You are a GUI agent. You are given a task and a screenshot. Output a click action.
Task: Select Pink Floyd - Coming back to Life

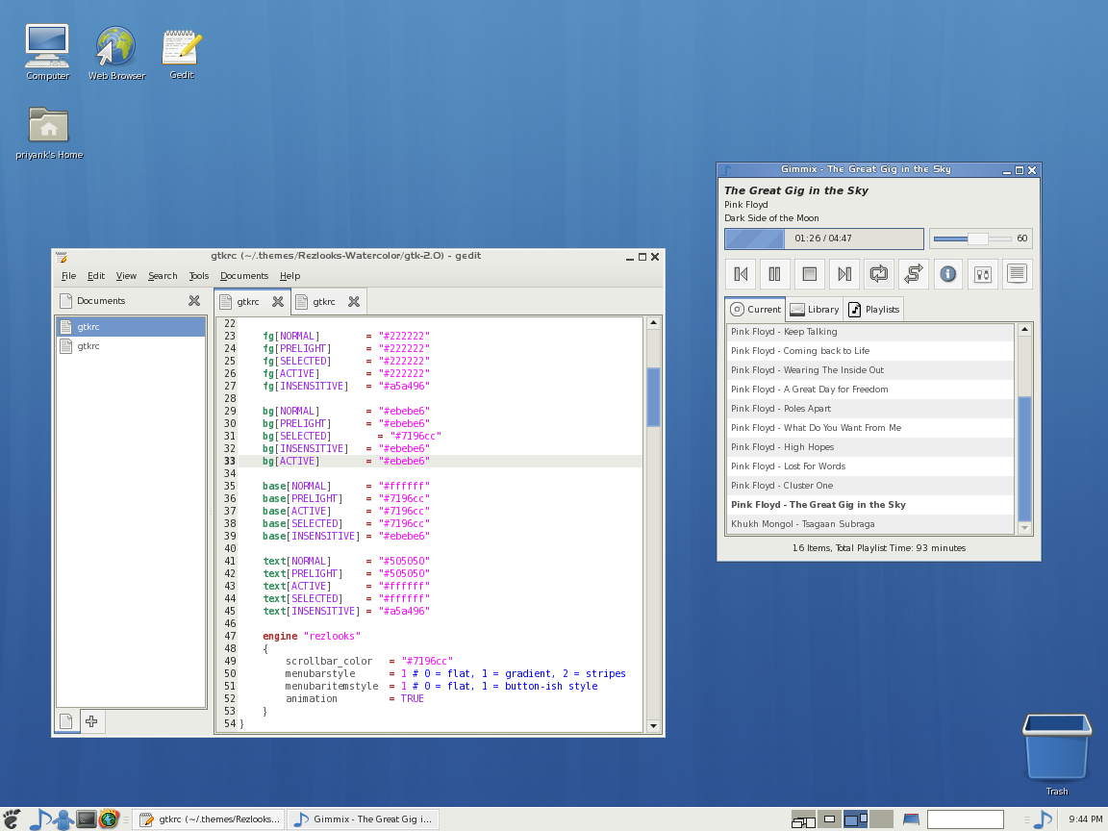click(x=869, y=350)
